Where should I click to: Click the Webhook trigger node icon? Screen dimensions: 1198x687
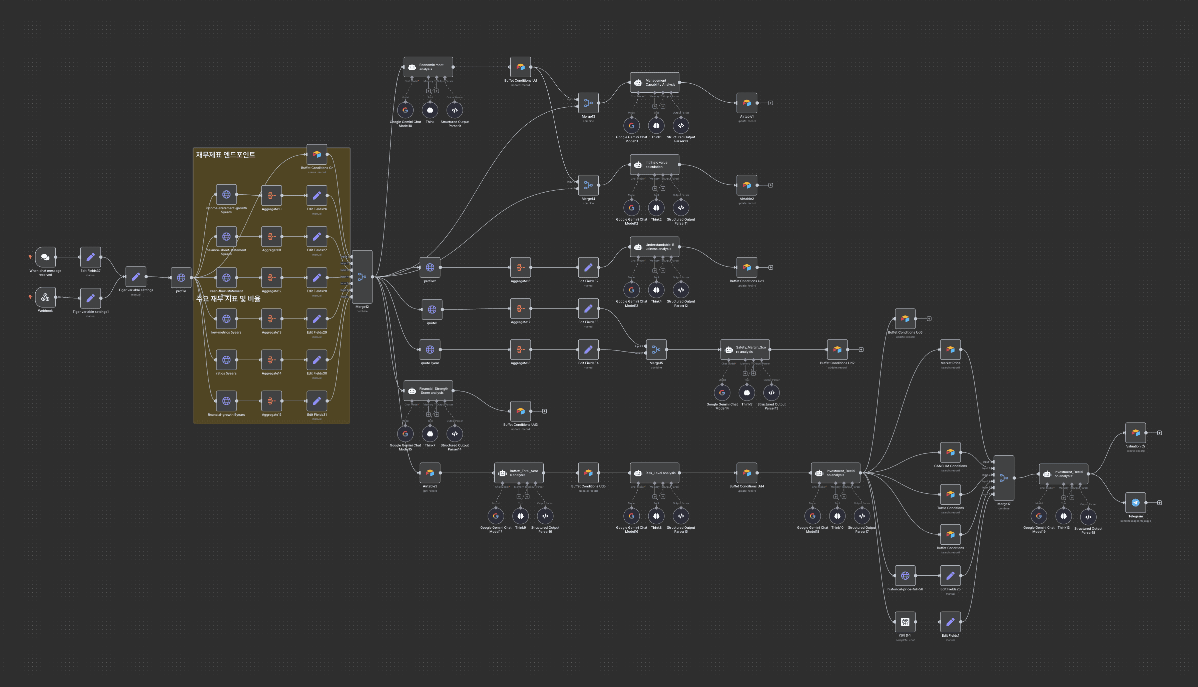click(45, 297)
